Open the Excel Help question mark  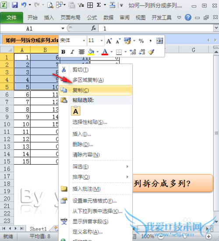(188, 18)
